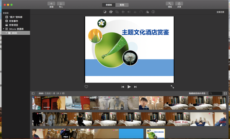Open the clip filter and audio effects tool
230x139 pixels.
click(x=147, y=12)
